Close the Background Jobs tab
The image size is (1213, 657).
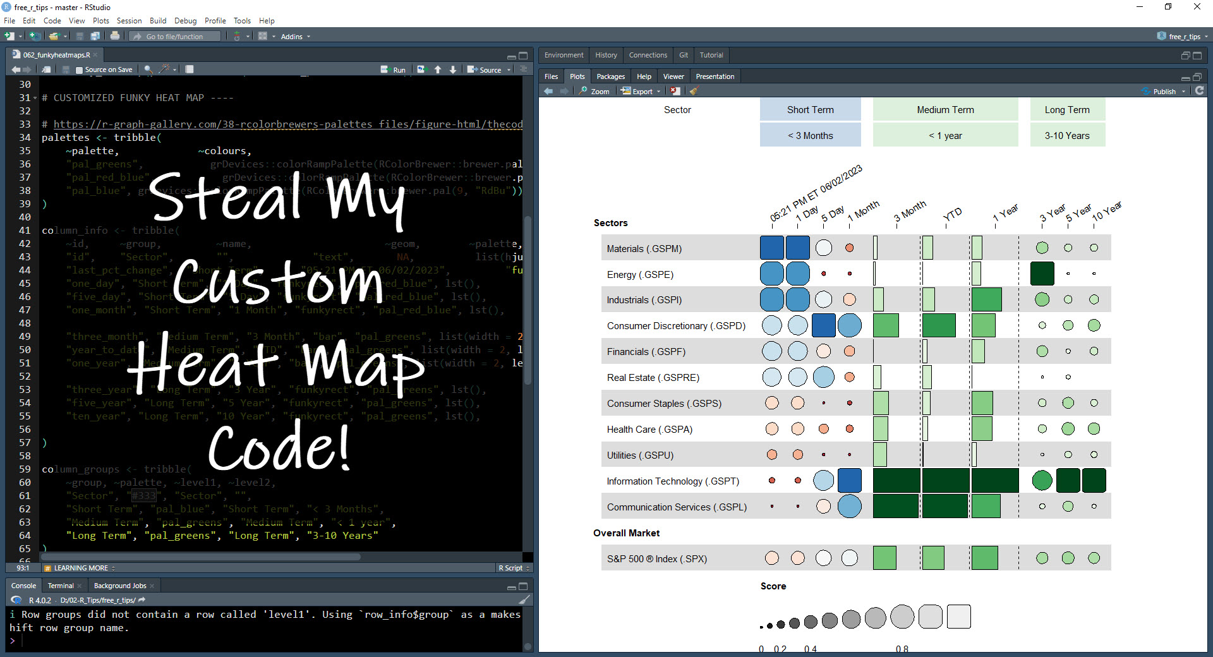click(152, 586)
